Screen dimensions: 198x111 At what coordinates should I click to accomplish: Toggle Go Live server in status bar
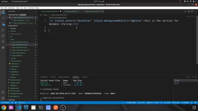pos(176,103)
